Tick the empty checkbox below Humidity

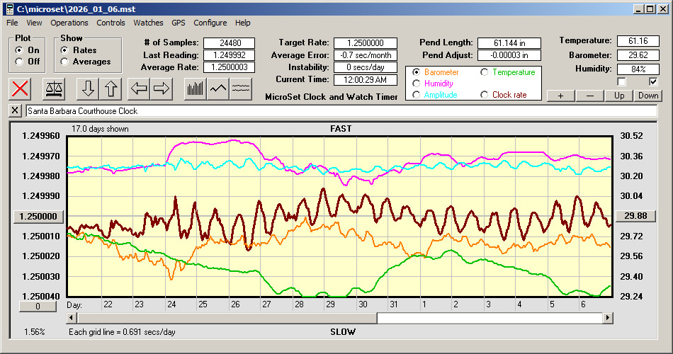(x=622, y=81)
